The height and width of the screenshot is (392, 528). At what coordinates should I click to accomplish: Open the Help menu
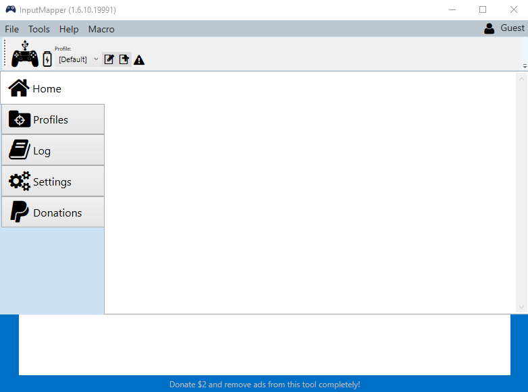pyautogui.click(x=69, y=29)
